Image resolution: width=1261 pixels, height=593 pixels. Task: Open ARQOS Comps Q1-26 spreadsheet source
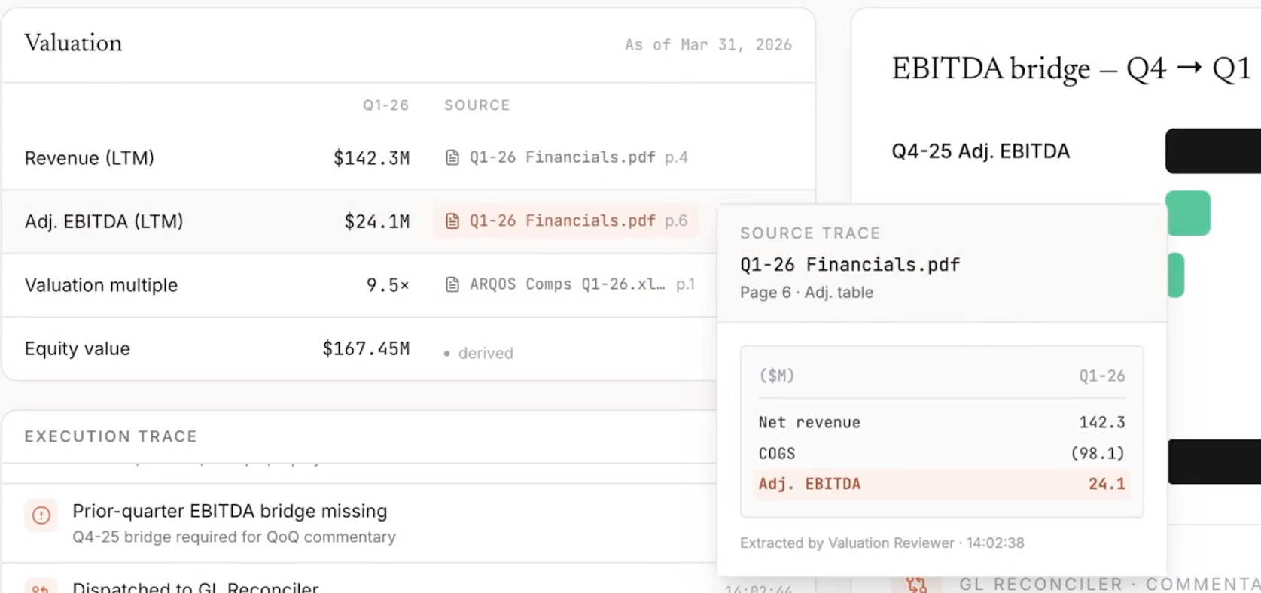click(570, 284)
